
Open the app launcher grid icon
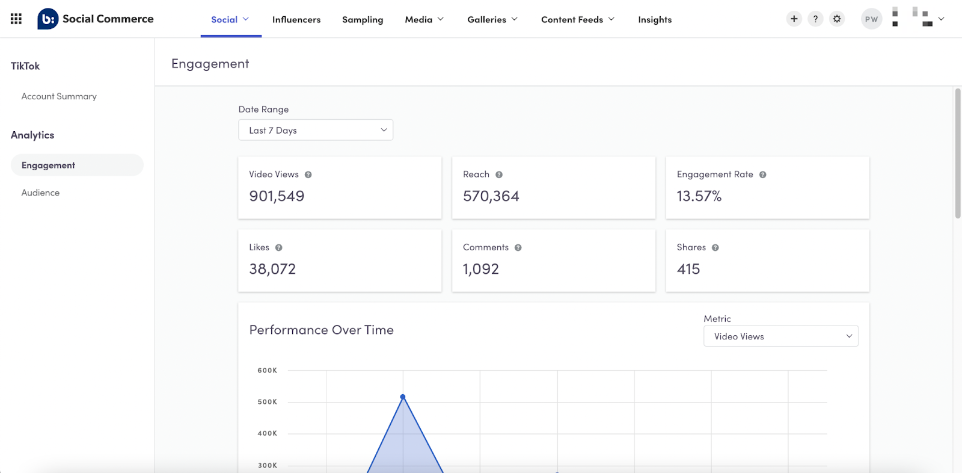tap(16, 19)
